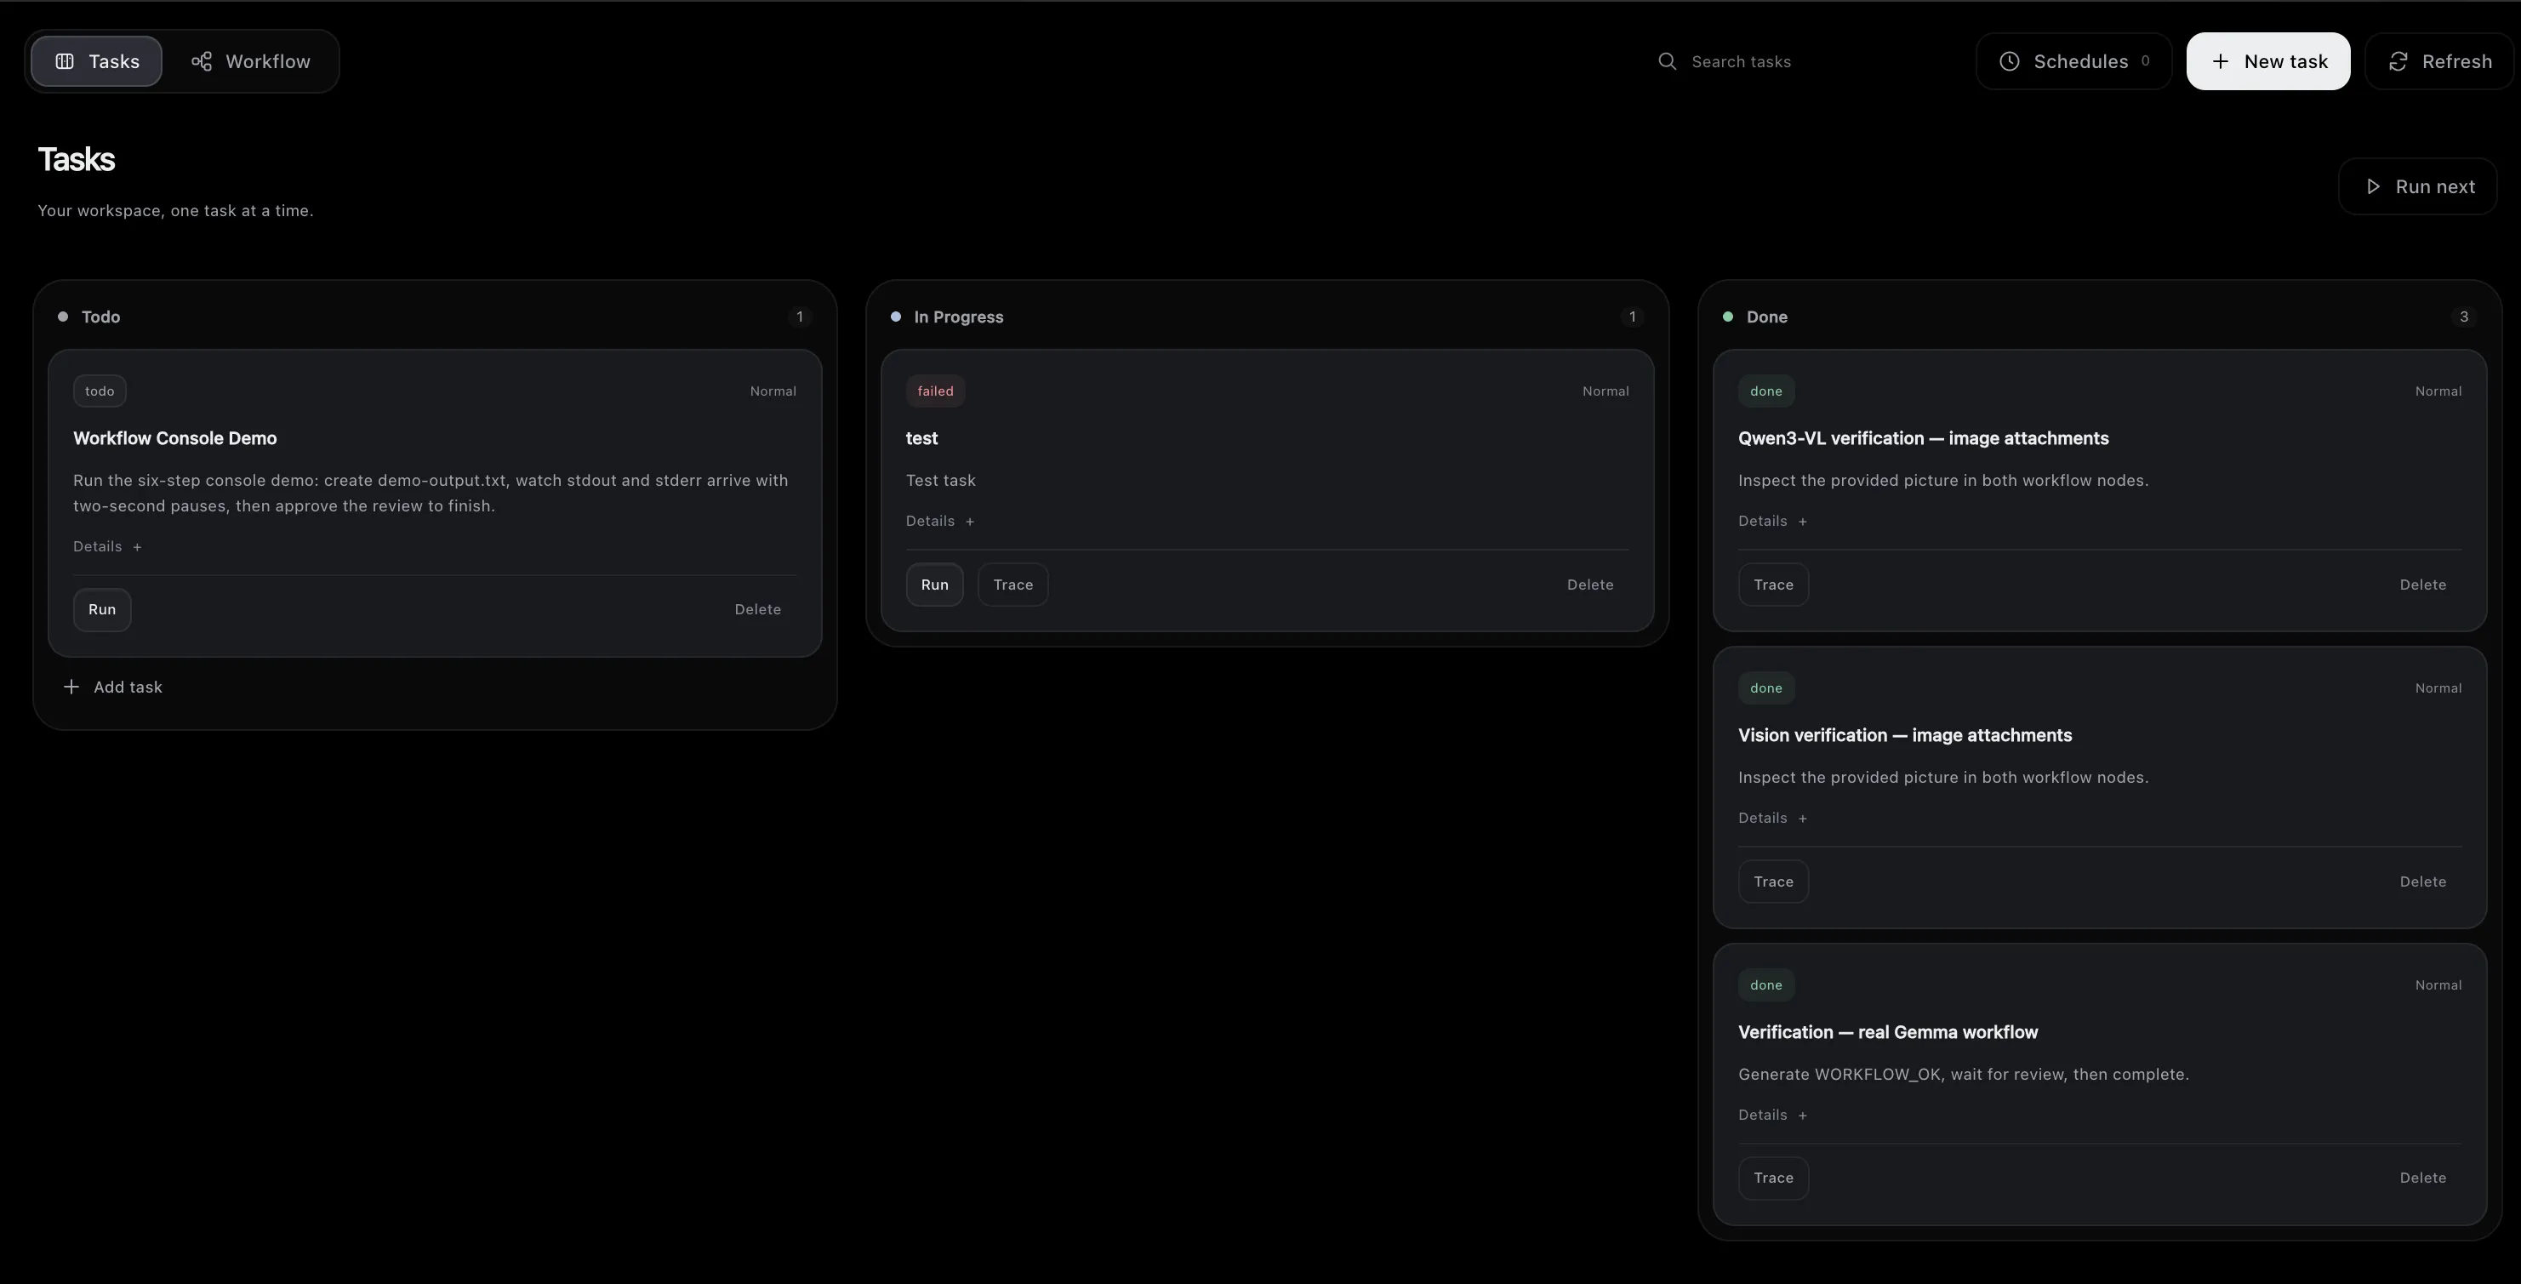Screen dimensions: 2521x1284
Task: Expand Details on Workflow Console Demo card
Action: pyautogui.click(x=108, y=546)
